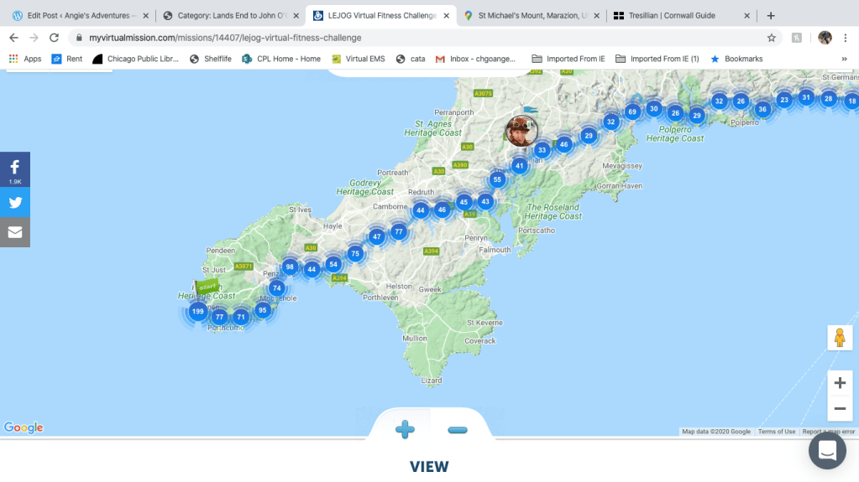This screenshot has width=859, height=482.
Task: Open the chat support bubble
Action: click(827, 451)
